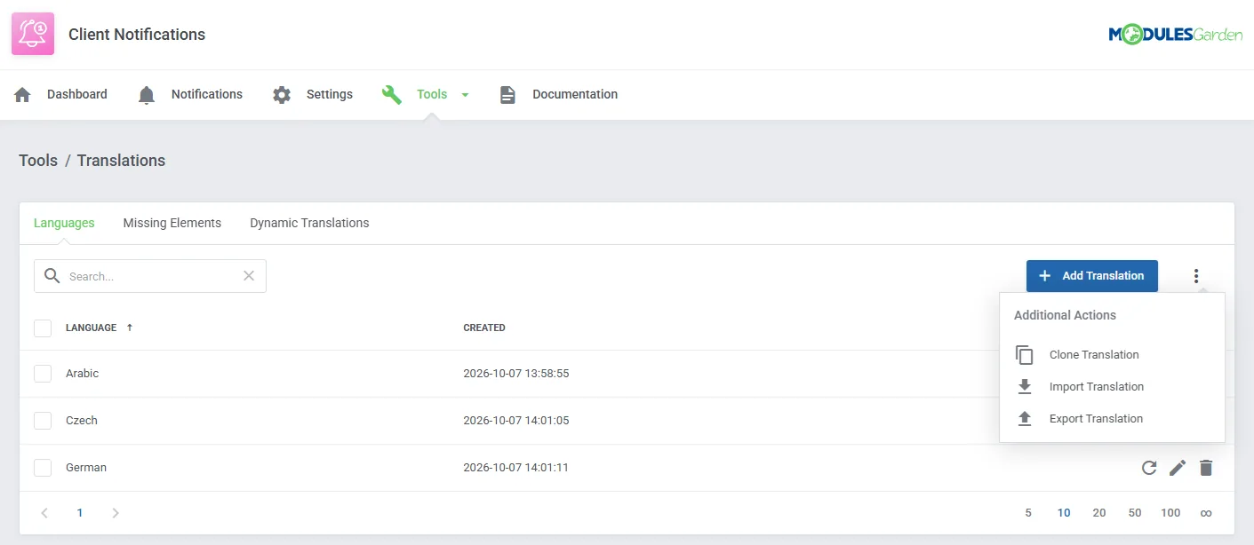Click the CREATED column header
The image size is (1254, 545).
(x=484, y=328)
